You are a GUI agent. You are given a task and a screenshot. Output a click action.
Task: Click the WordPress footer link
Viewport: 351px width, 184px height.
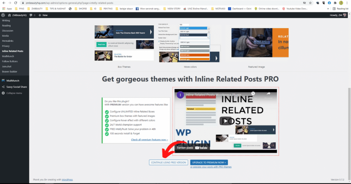(67, 180)
